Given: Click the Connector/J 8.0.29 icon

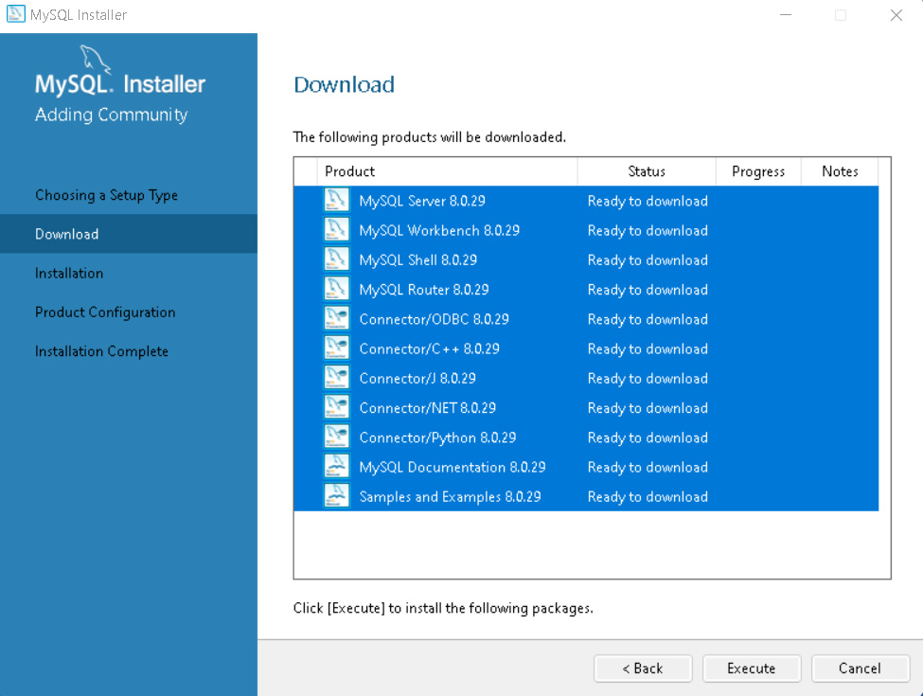Looking at the screenshot, I should pyautogui.click(x=337, y=378).
